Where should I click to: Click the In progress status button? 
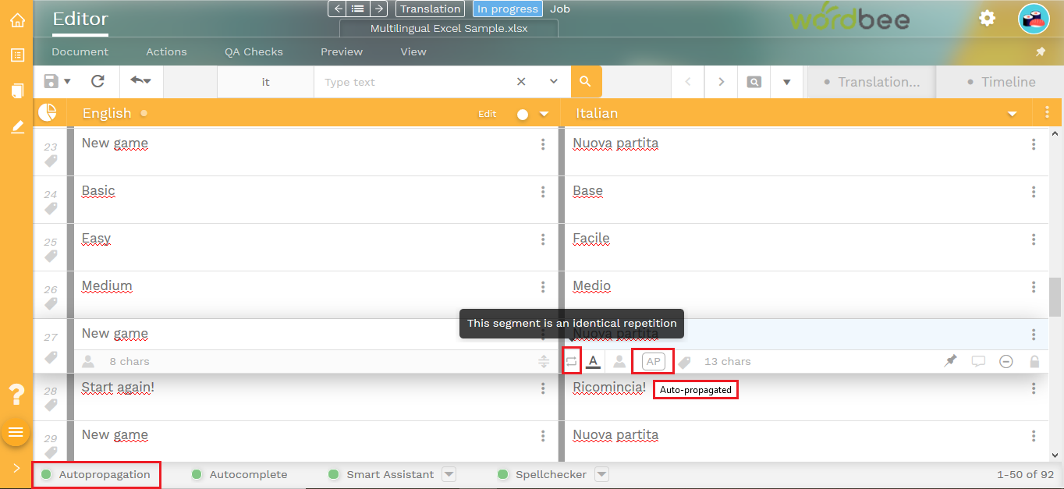tap(507, 9)
